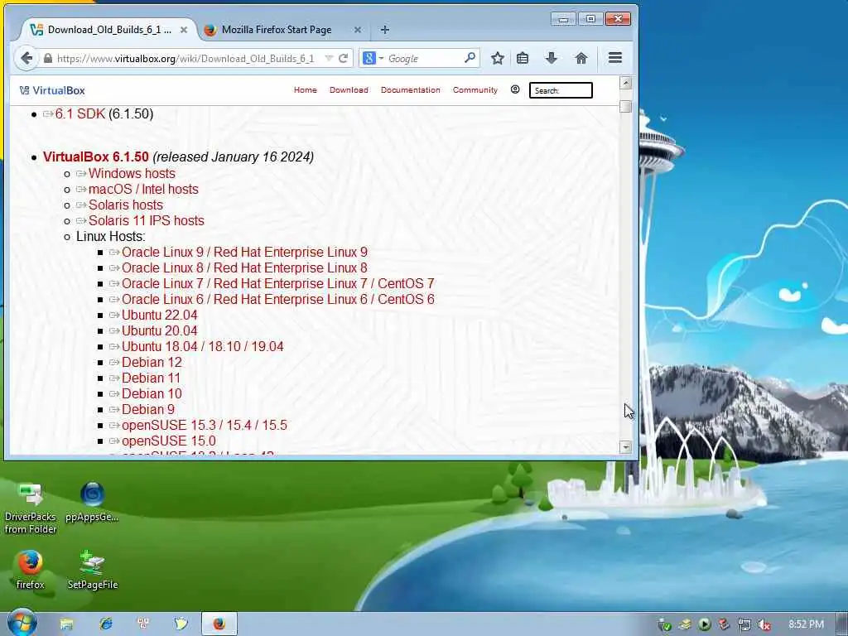
Task: Go to the Firefox home page icon
Action: pyautogui.click(x=581, y=59)
